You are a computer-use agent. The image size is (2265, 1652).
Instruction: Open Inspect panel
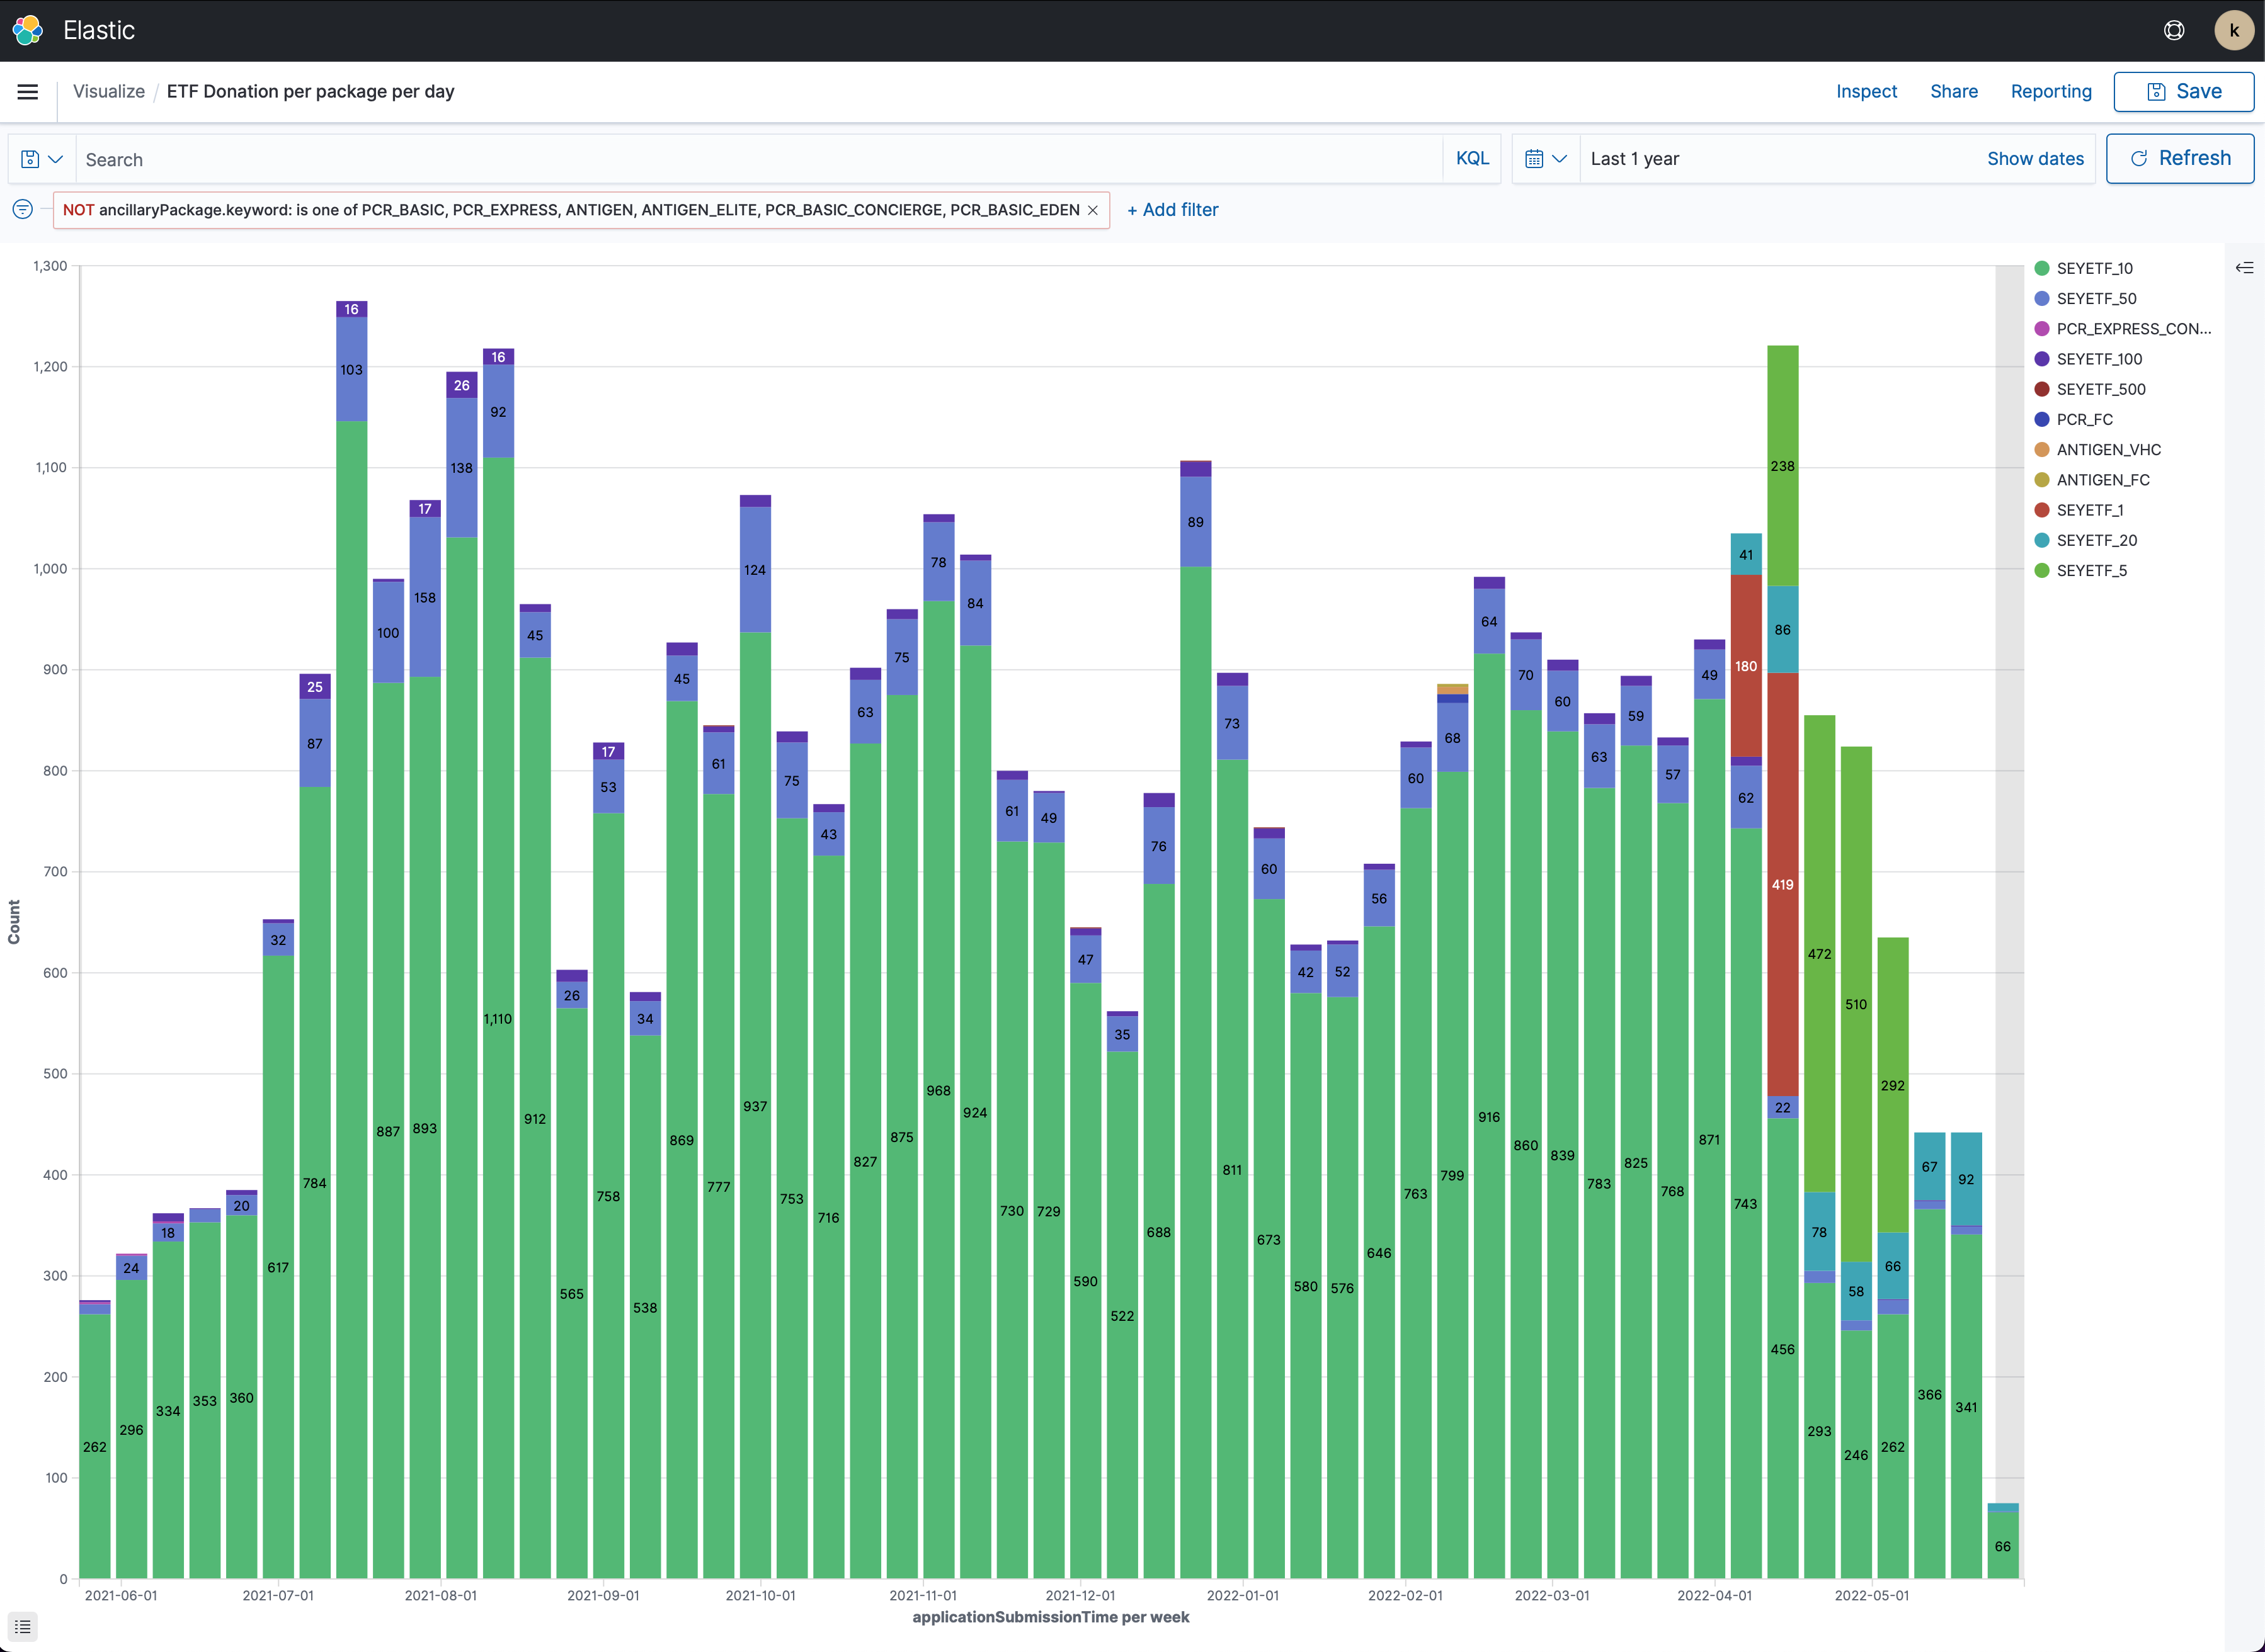click(1866, 91)
